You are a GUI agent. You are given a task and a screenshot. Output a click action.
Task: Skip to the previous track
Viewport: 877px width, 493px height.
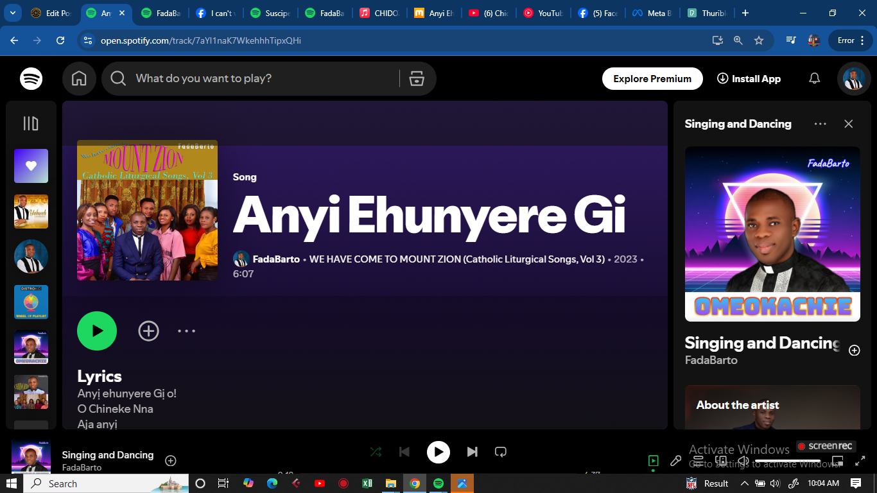pyautogui.click(x=404, y=452)
